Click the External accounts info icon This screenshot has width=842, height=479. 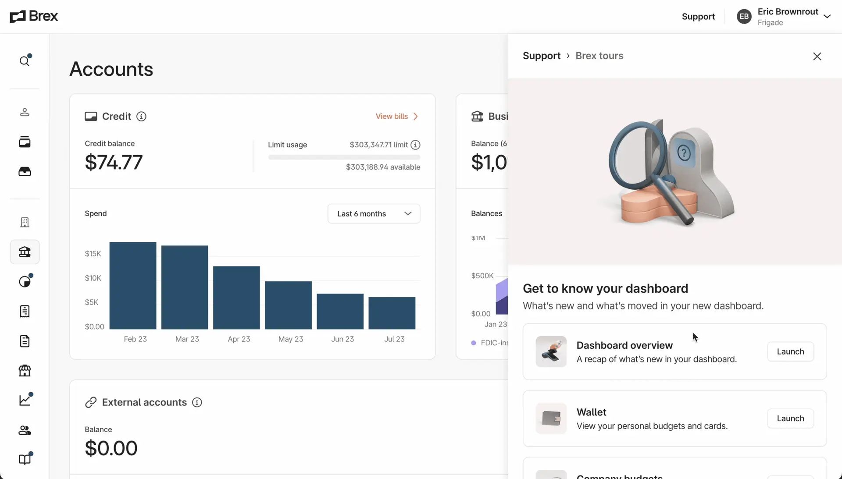tap(197, 402)
